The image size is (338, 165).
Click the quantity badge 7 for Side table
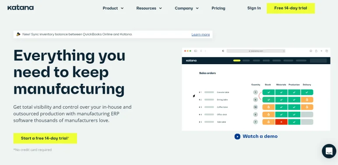click(x=255, y=122)
